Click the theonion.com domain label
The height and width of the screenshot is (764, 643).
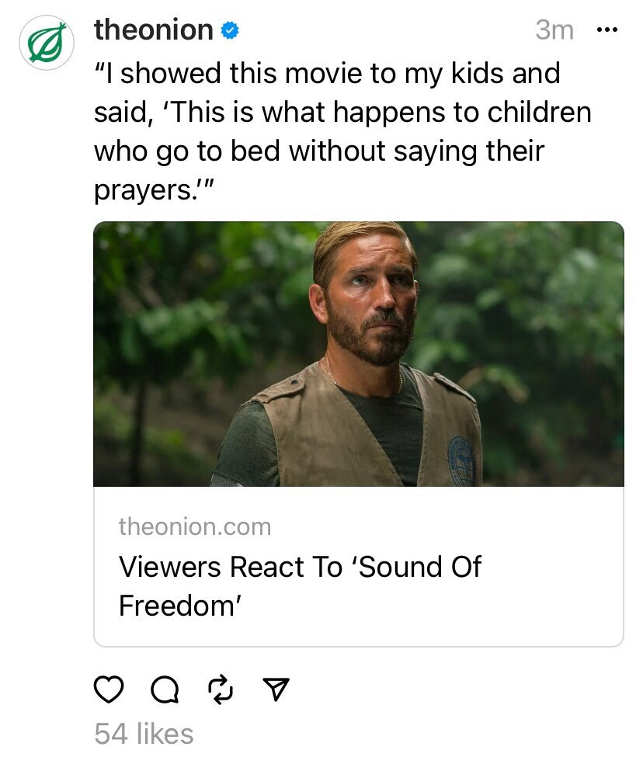pos(195,527)
